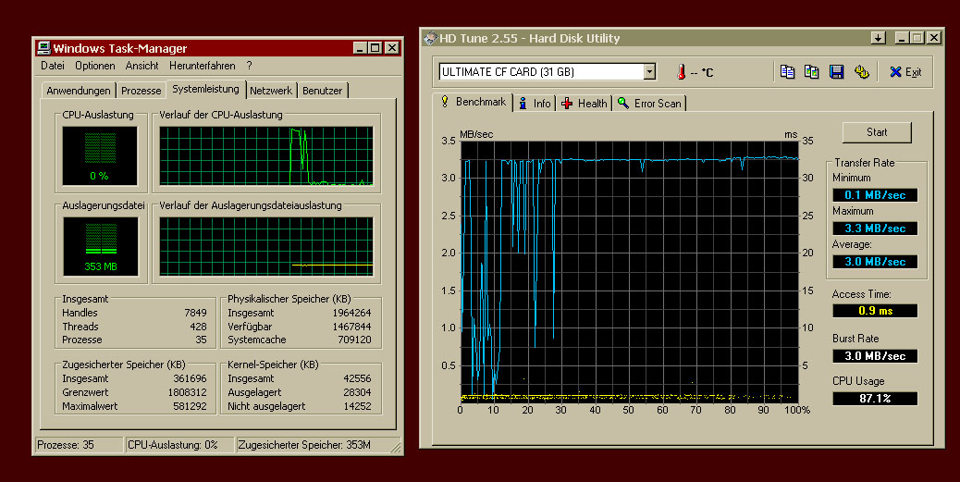Open the Error Scan tab

point(649,104)
